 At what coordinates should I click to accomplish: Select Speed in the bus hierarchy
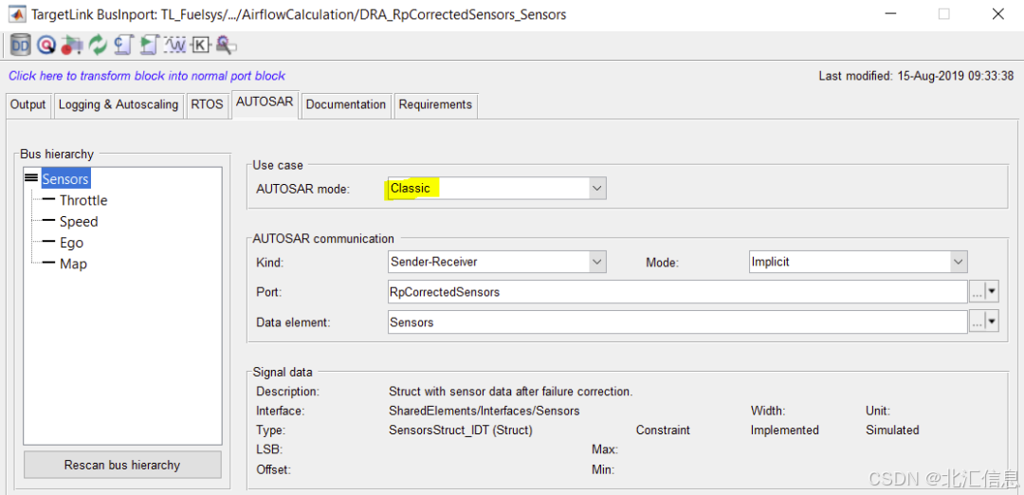click(x=79, y=222)
